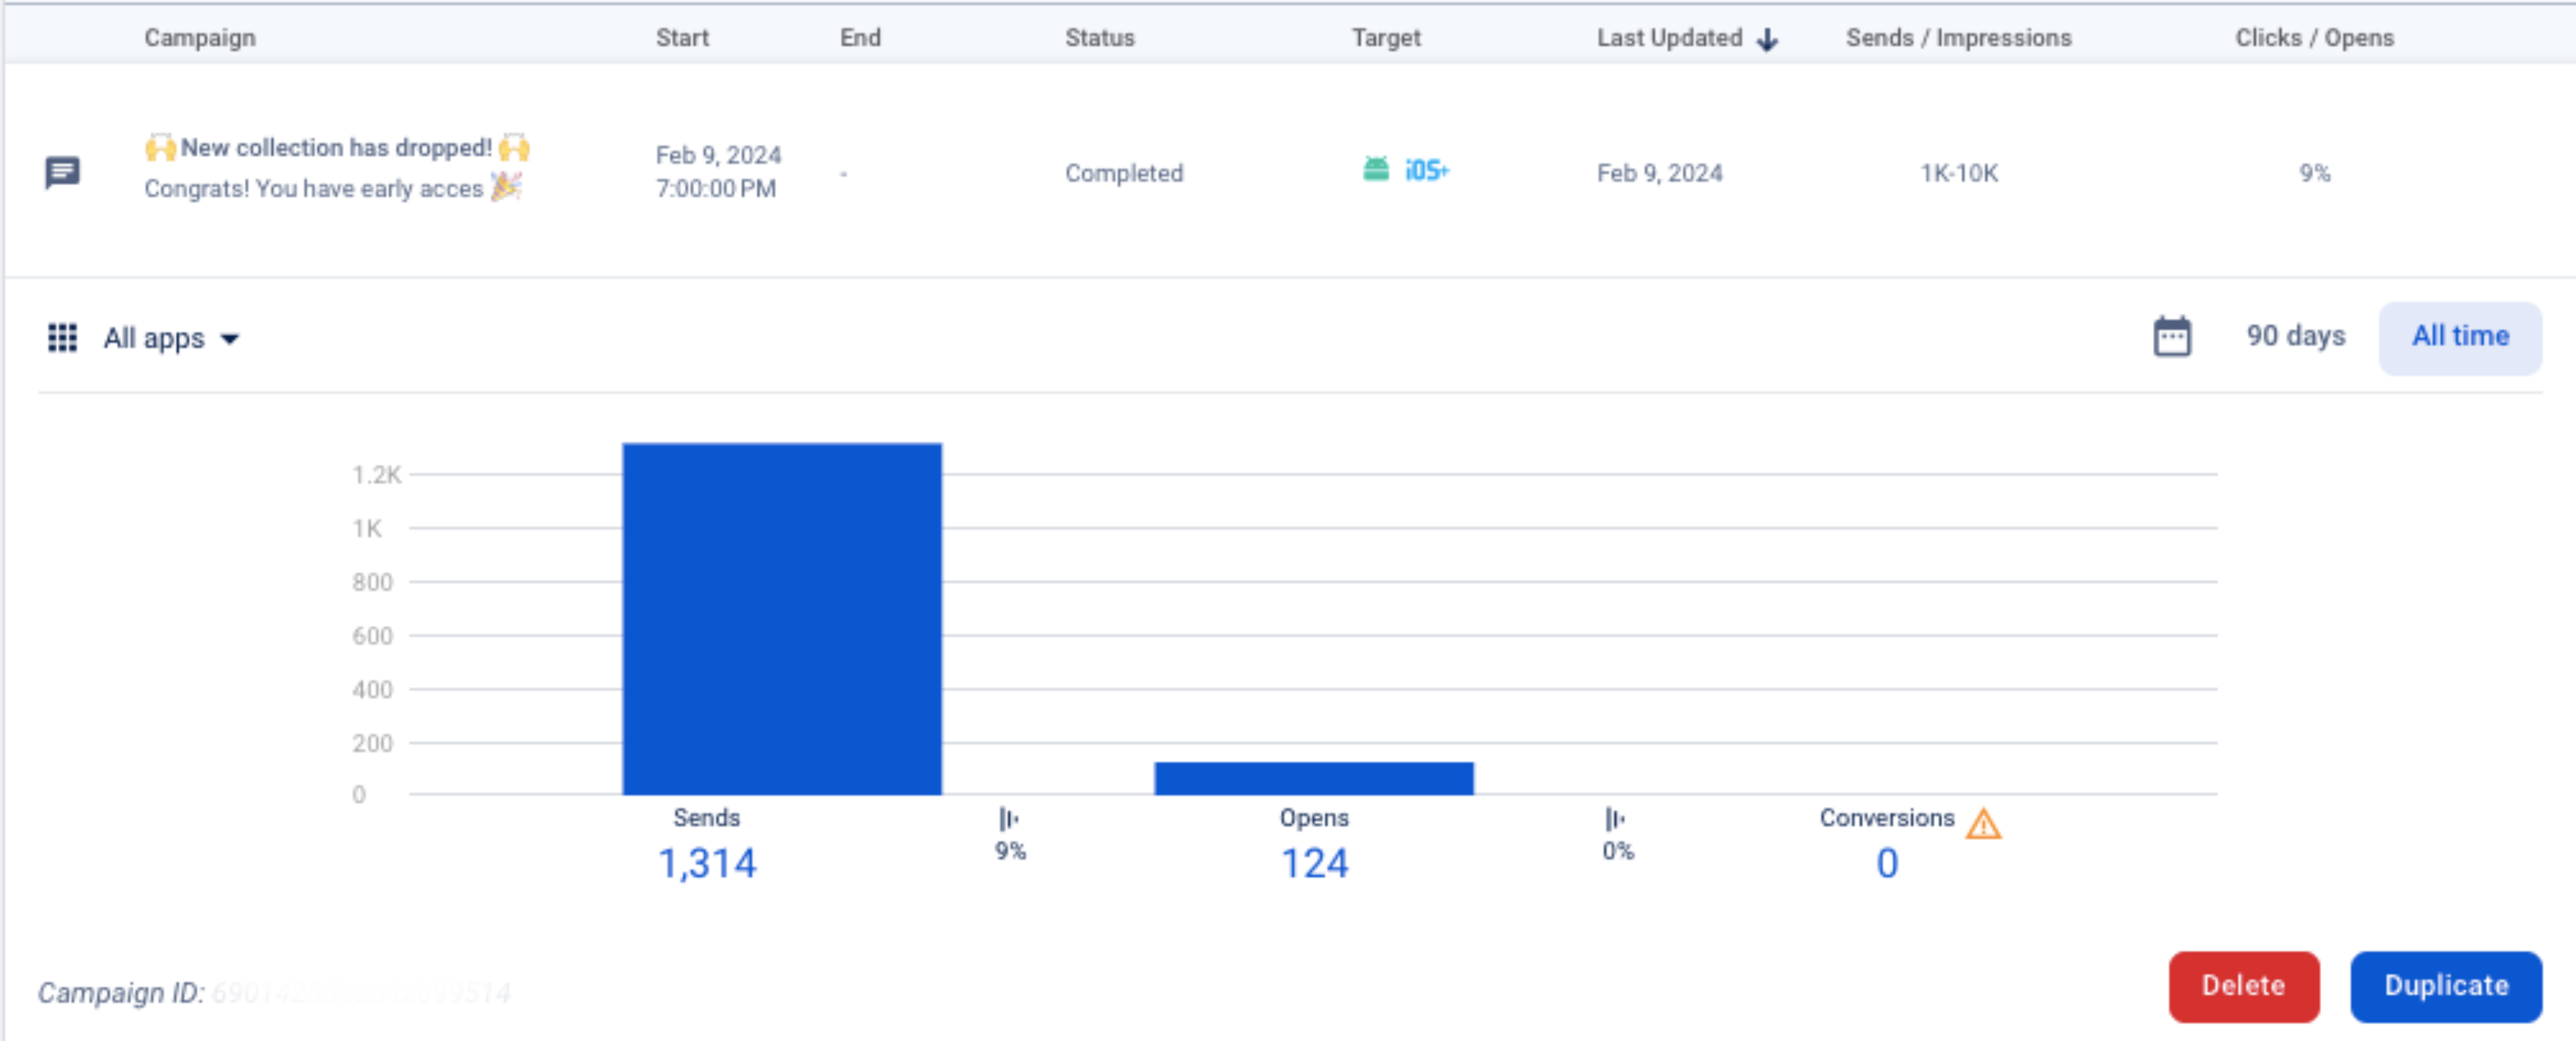Click the Opens-to-Conversions funnel rate icon
Screen dimensions: 2576x1041
(x=1614, y=820)
